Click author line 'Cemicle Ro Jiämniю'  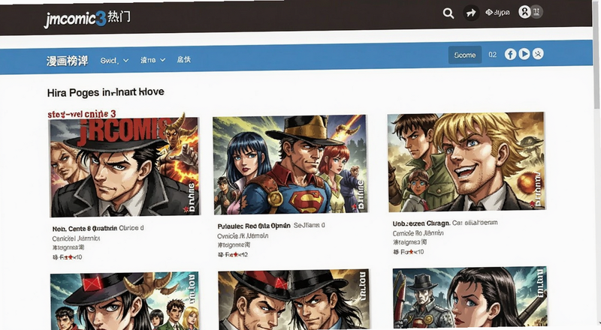pos(418,232)
